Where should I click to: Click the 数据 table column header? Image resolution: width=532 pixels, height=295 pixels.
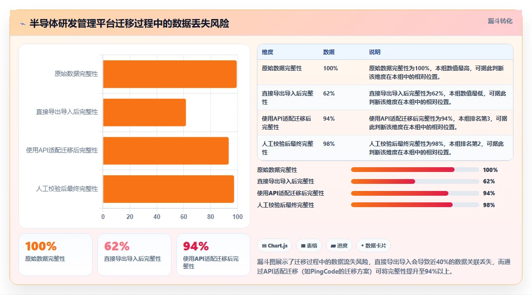329,52
